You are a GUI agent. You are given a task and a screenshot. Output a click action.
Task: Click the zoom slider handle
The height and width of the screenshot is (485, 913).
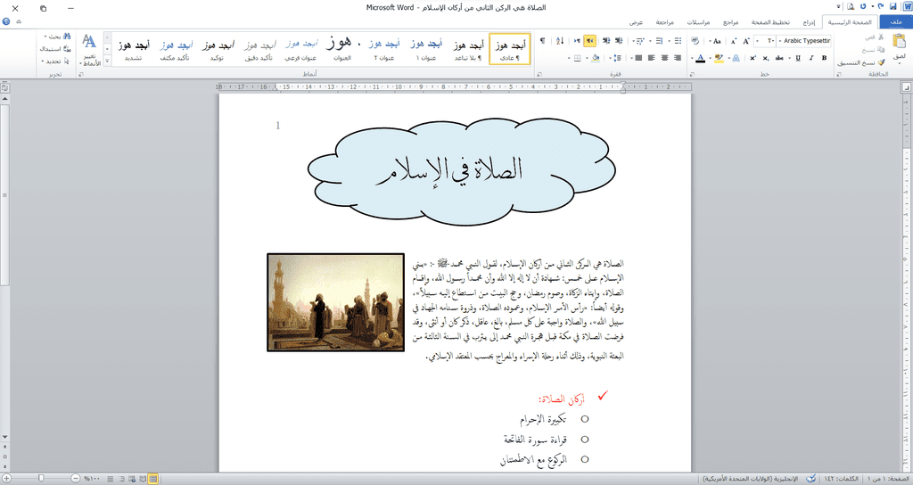(41, 478)
